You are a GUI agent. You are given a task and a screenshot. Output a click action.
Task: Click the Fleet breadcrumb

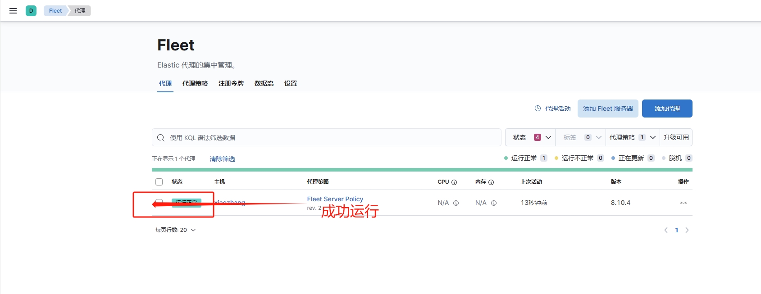55,11
